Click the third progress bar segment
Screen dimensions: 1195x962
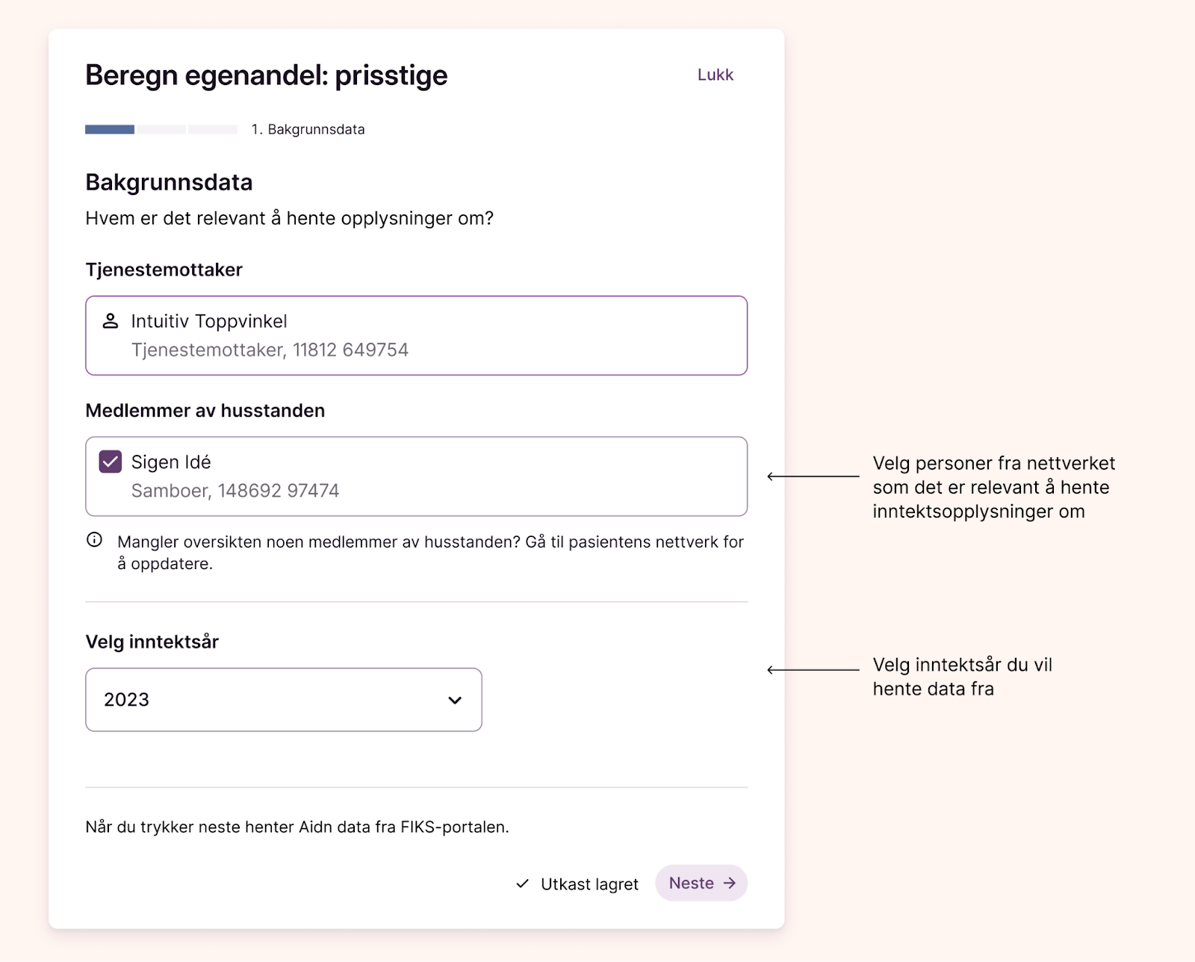pos(213,130)
